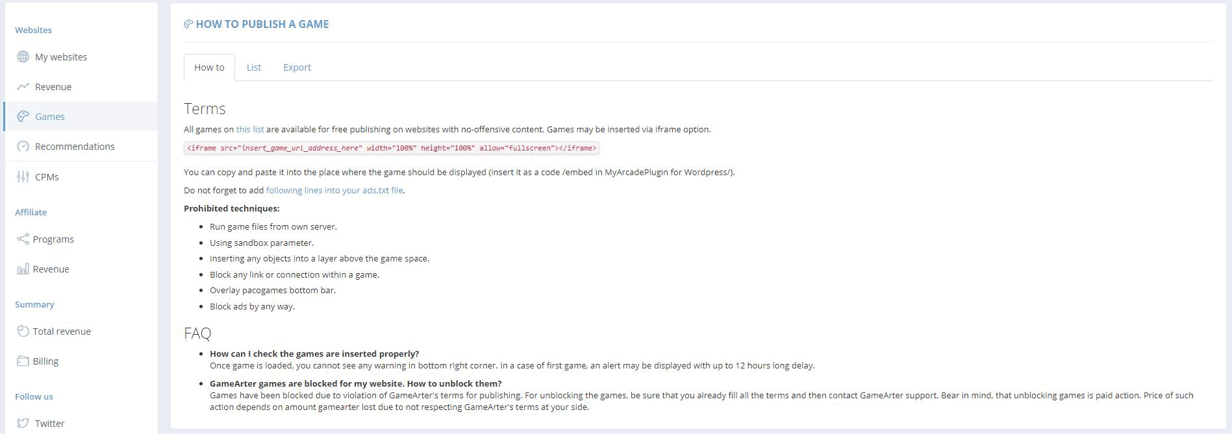
Task: Click 'Block any link or connection' item
Action: tap(294, 274)
